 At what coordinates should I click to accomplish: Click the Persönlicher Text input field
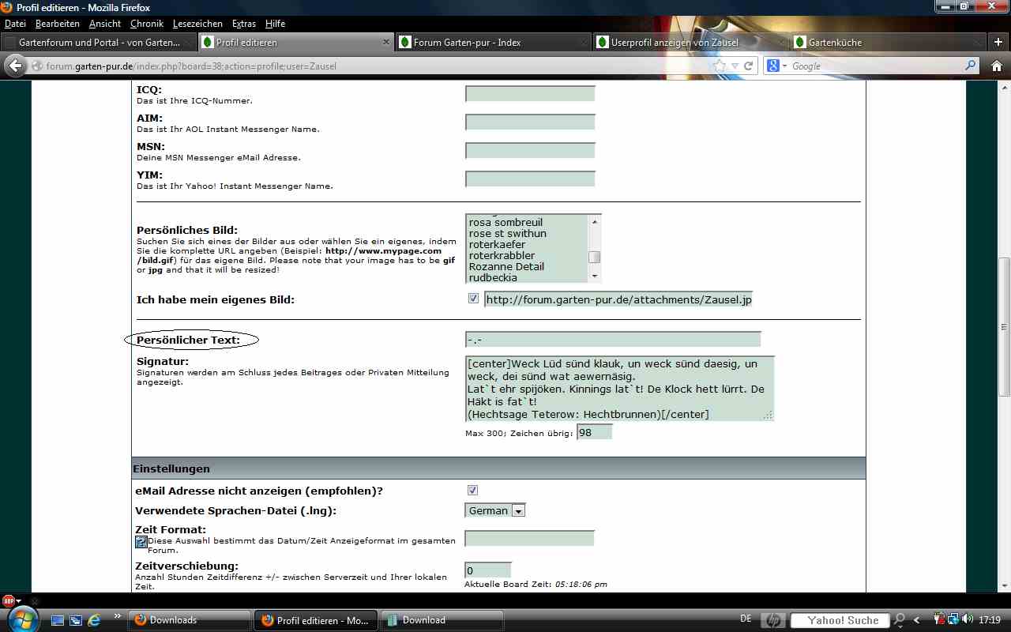[613, 340]
